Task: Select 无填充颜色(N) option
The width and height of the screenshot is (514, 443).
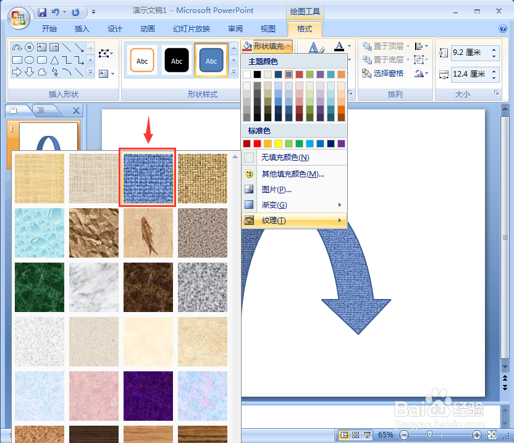Action: (x=294, y=158)
